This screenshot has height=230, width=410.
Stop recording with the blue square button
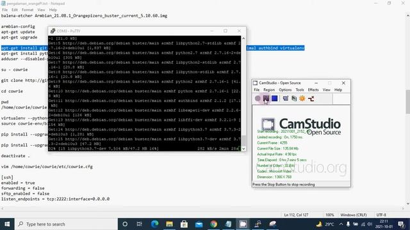274,98
